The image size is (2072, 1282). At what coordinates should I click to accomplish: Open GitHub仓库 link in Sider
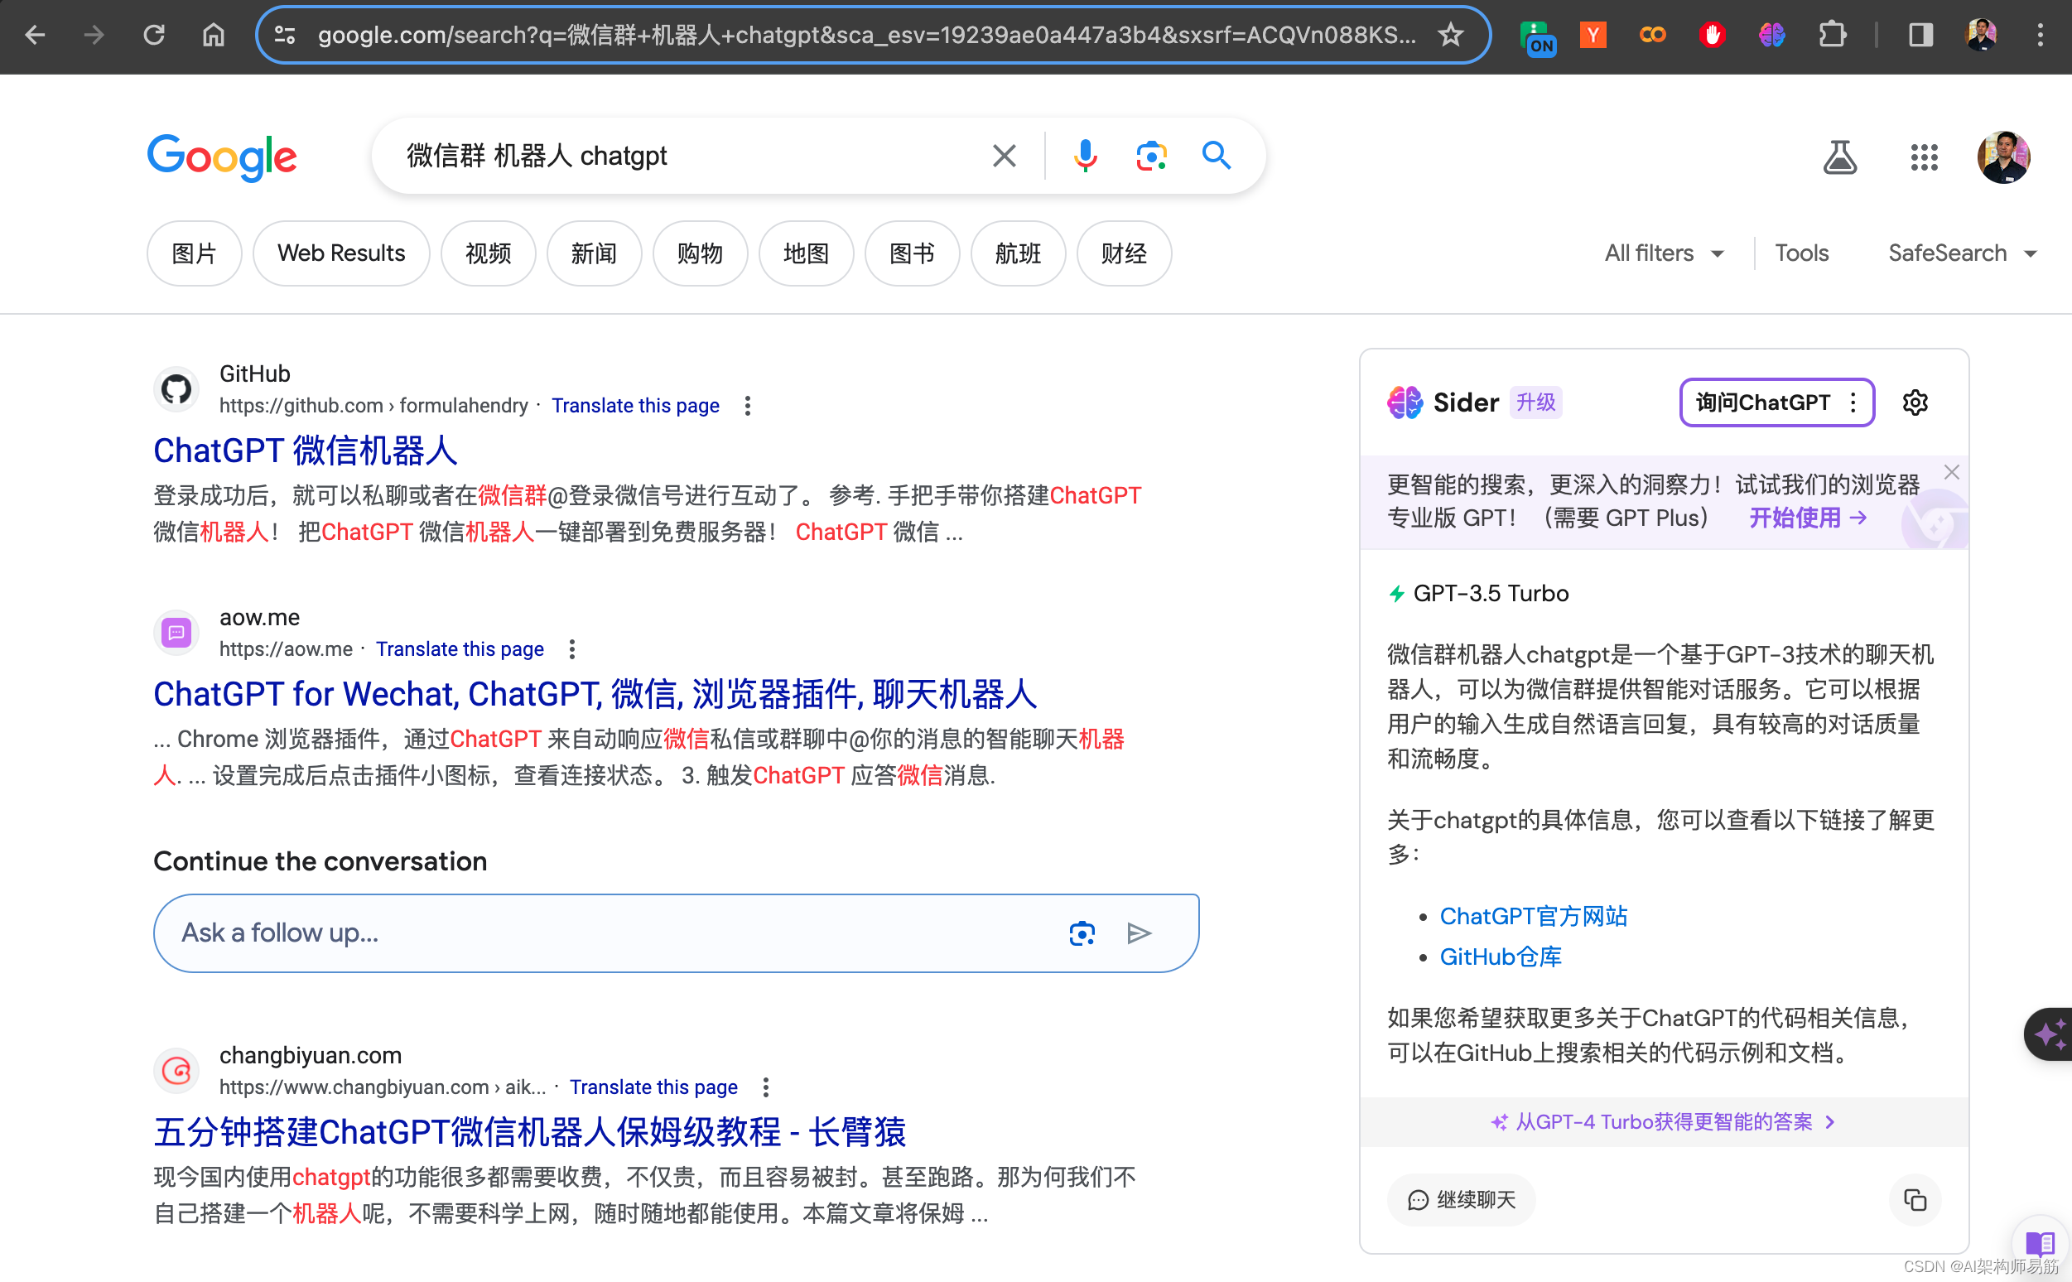click(x=1501, y=957)
